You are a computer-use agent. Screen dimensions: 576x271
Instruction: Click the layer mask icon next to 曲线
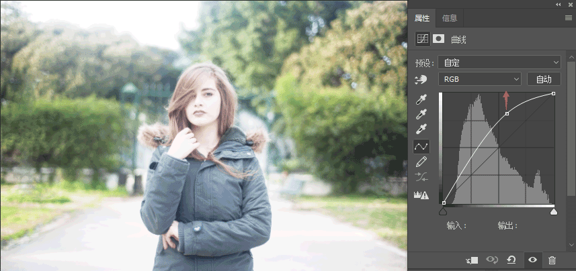(x=439, y=39)
